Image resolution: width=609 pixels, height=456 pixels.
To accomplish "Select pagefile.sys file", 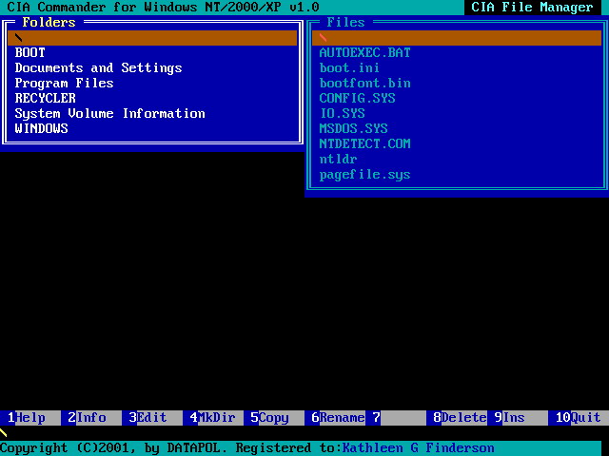I will tap(364, 175).
